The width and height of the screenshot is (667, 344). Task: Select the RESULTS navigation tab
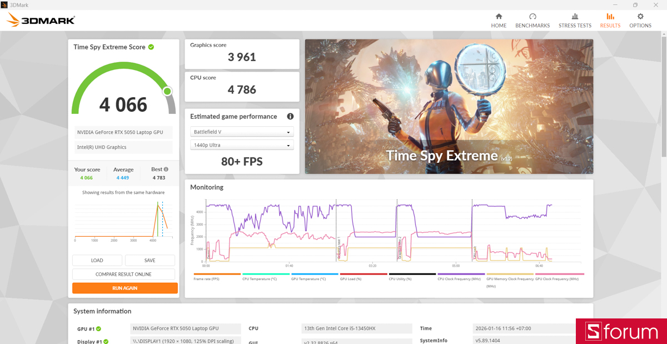[610, 21]
